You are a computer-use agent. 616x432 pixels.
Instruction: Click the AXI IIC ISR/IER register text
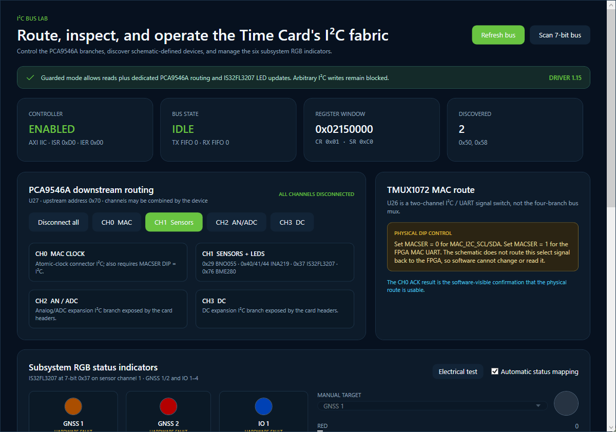click(66, 143)
